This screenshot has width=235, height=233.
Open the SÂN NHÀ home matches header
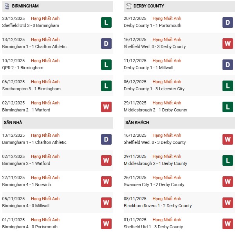13,123
